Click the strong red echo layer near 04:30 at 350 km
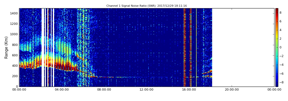Image resolution: width=288 pixels, height=101 pixels. coord(67,68)
